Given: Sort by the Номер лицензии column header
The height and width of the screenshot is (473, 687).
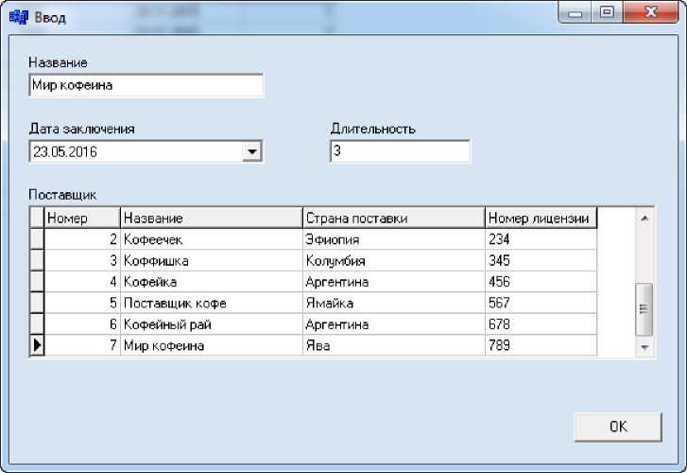Looking at the screenshot, I should [x=541, y=218].
